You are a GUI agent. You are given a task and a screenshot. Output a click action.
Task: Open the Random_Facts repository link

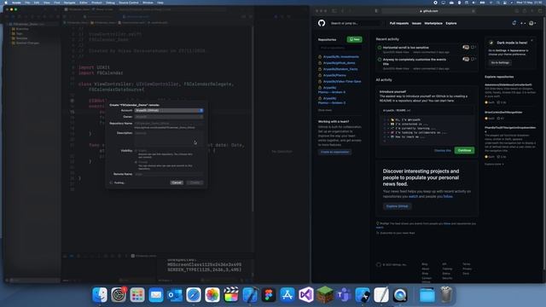click(x=340, y=69)
